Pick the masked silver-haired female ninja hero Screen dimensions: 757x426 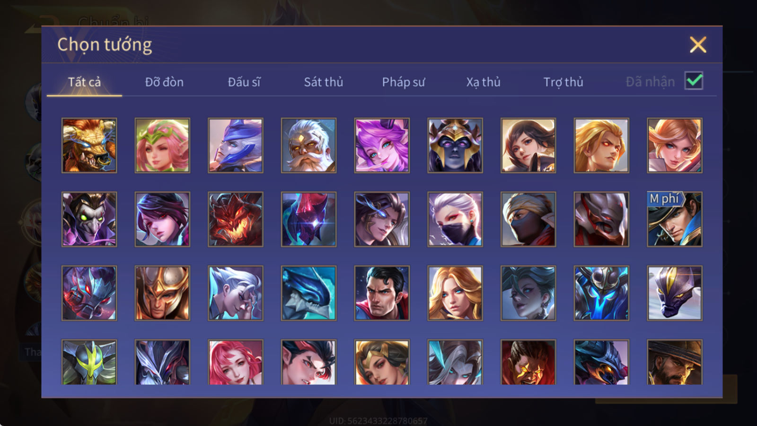click(455, 219)
